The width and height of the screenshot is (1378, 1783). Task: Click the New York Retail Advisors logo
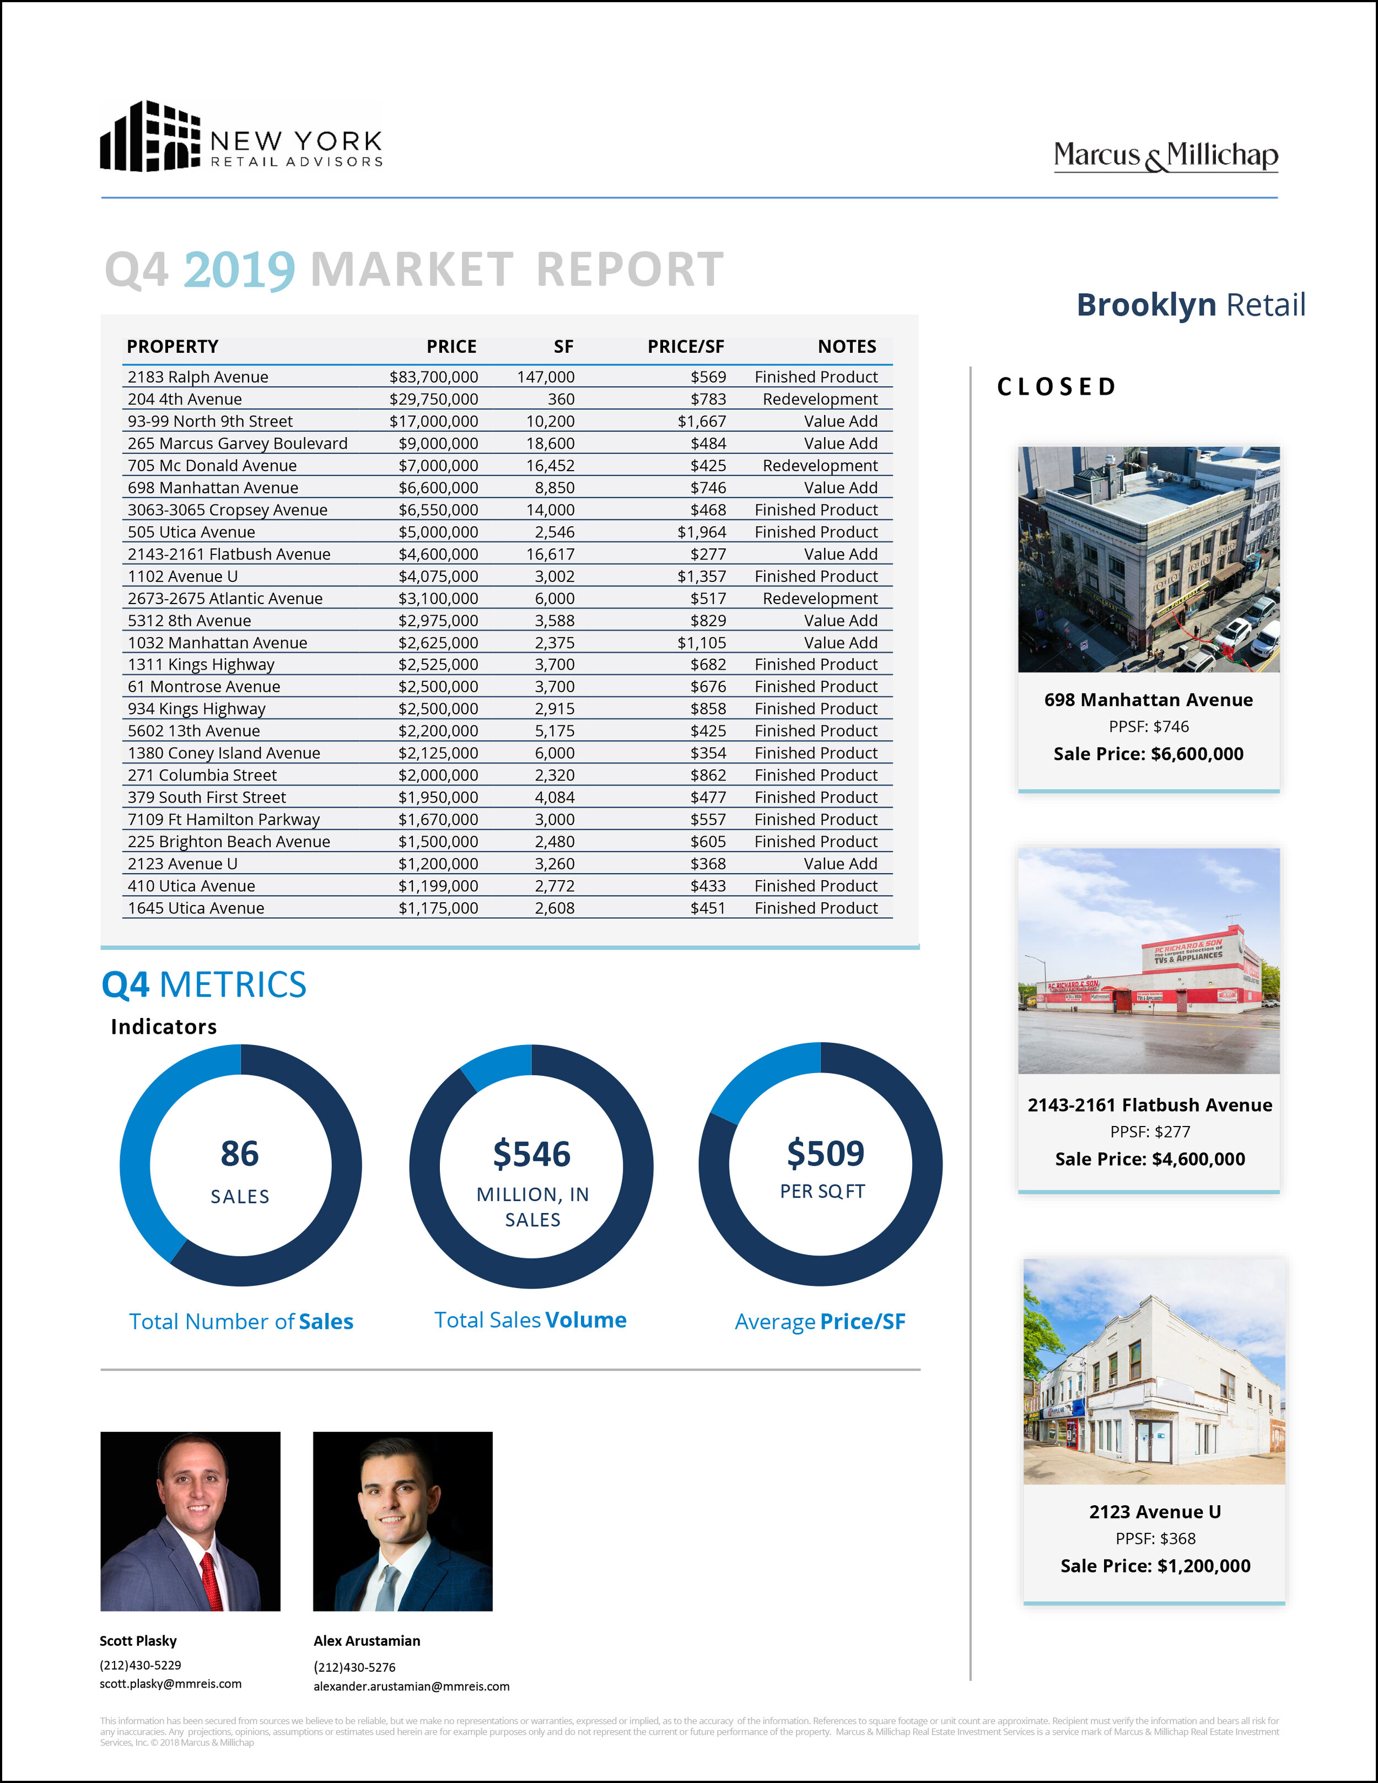click(241, 136)
